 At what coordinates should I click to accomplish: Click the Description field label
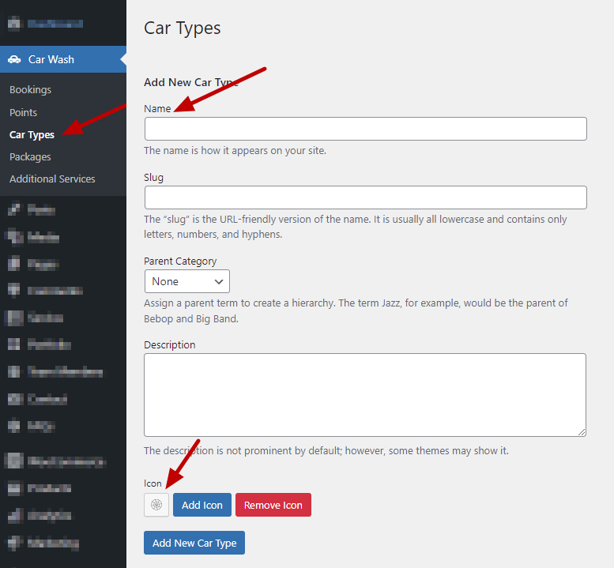(169, 344)
